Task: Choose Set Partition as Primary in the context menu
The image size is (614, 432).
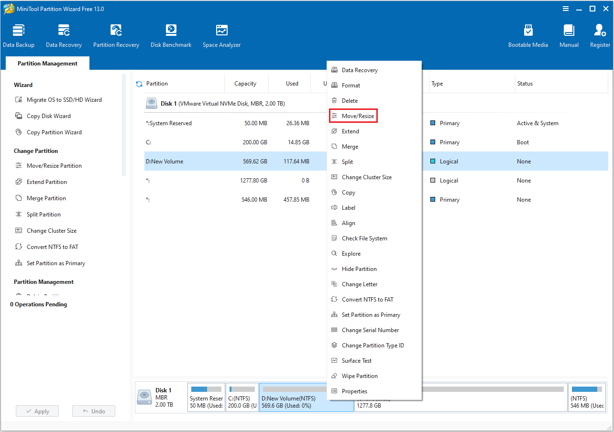Action: (x=374, y=315)
